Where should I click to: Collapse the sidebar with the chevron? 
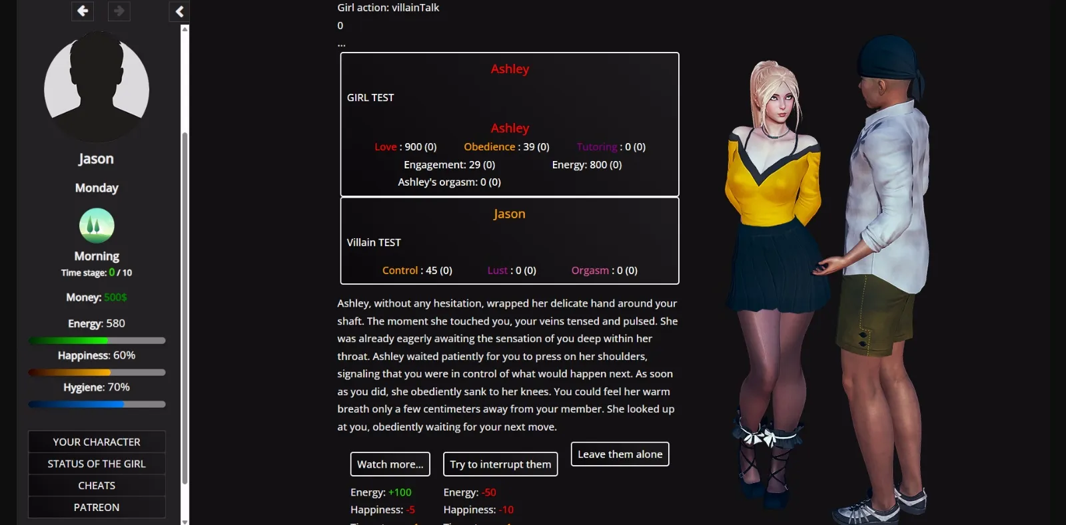[179, 11]
